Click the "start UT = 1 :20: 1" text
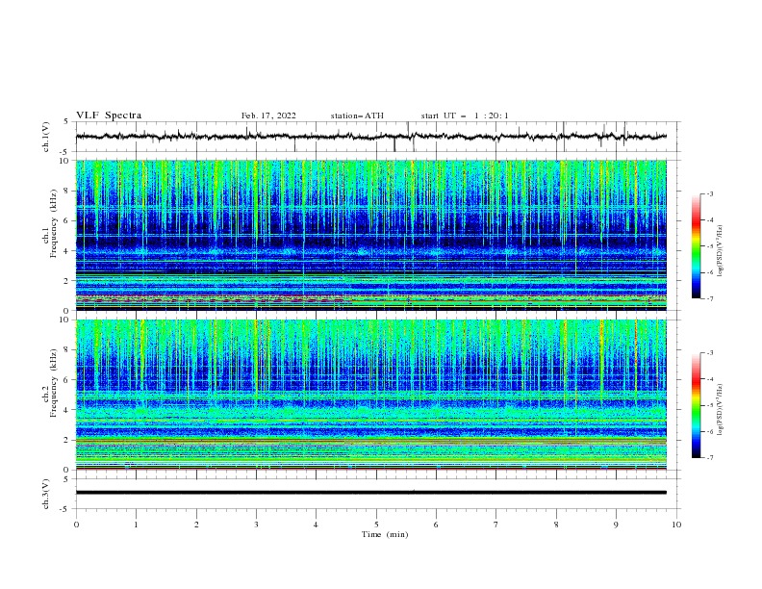Viewport: 762px width, 589px height. 465,115
